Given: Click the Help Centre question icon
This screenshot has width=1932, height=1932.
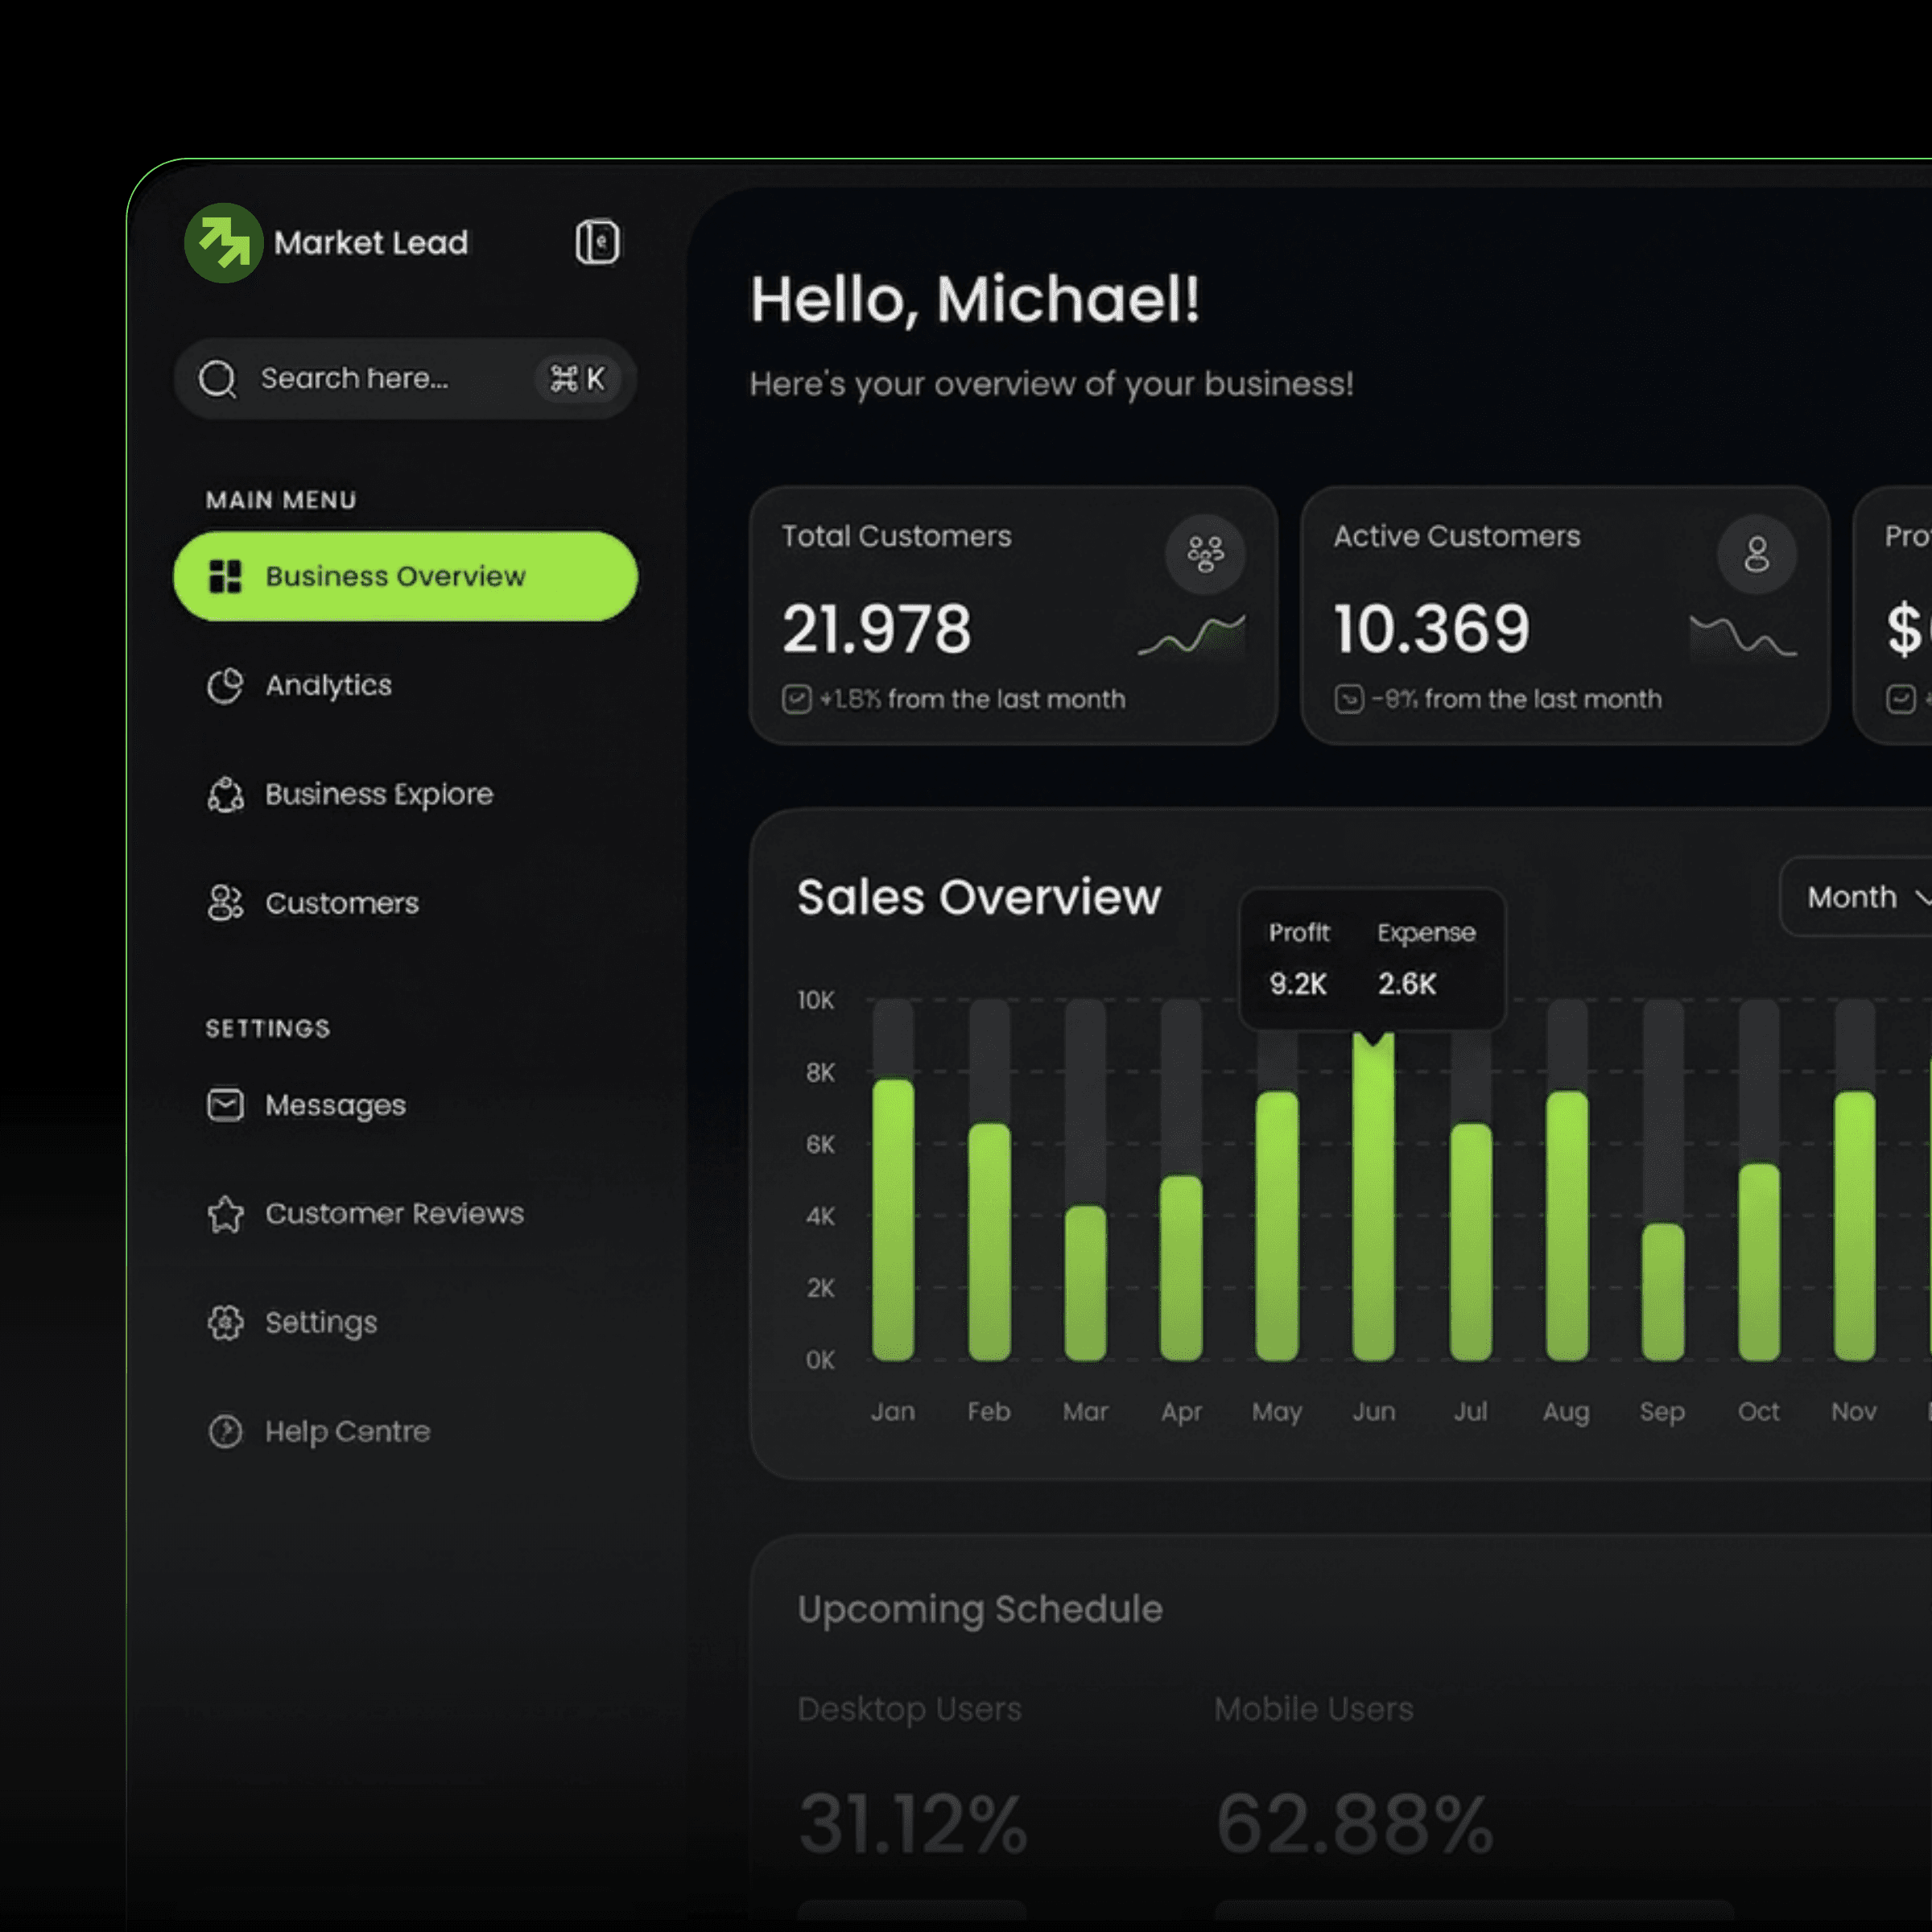Looking at the screenshot, I should click(225, 1431).
